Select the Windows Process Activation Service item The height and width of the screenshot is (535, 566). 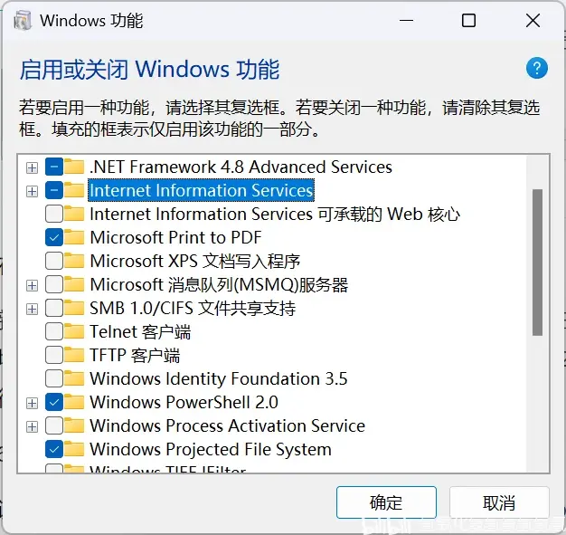(228, 425)
